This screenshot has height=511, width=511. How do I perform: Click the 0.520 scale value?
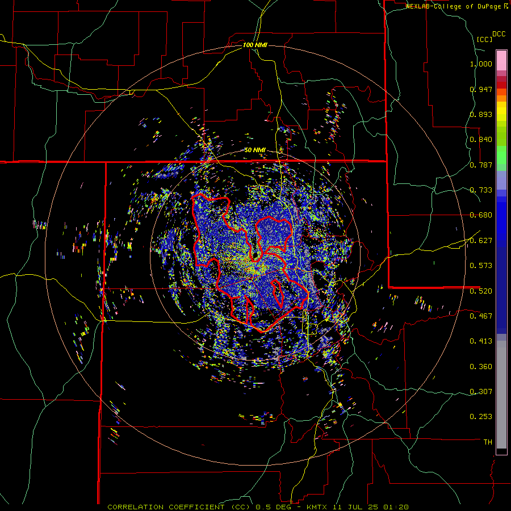coord(481,291)
